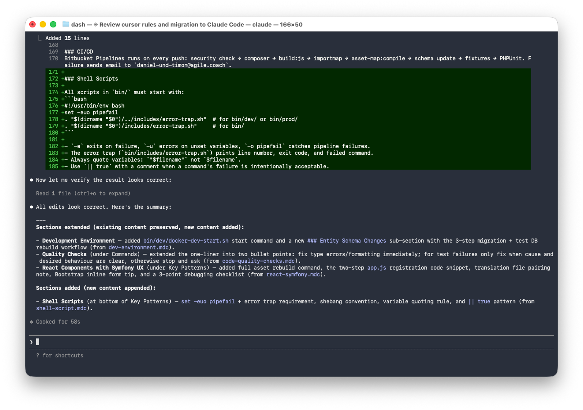
Task: Click bullet before 'All edits look correct'
Action: click(x=32, y=207)
